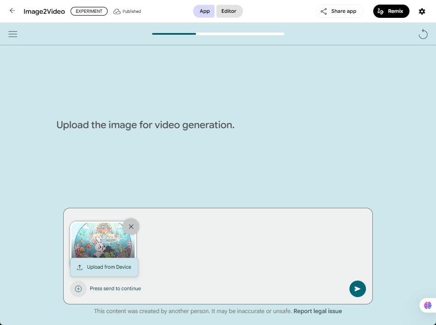Viewport: 436px width, 325px height.
Task: Click the Remix button
Action: pyautogui.click(x=391, y=11)
